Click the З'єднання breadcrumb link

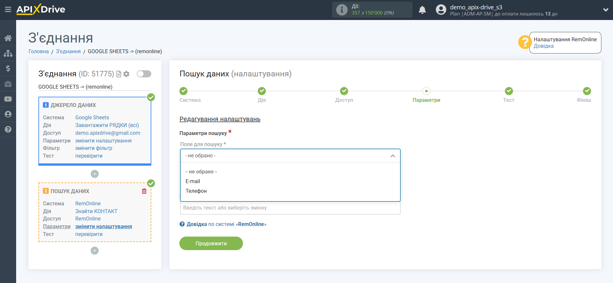pos(68,51)
